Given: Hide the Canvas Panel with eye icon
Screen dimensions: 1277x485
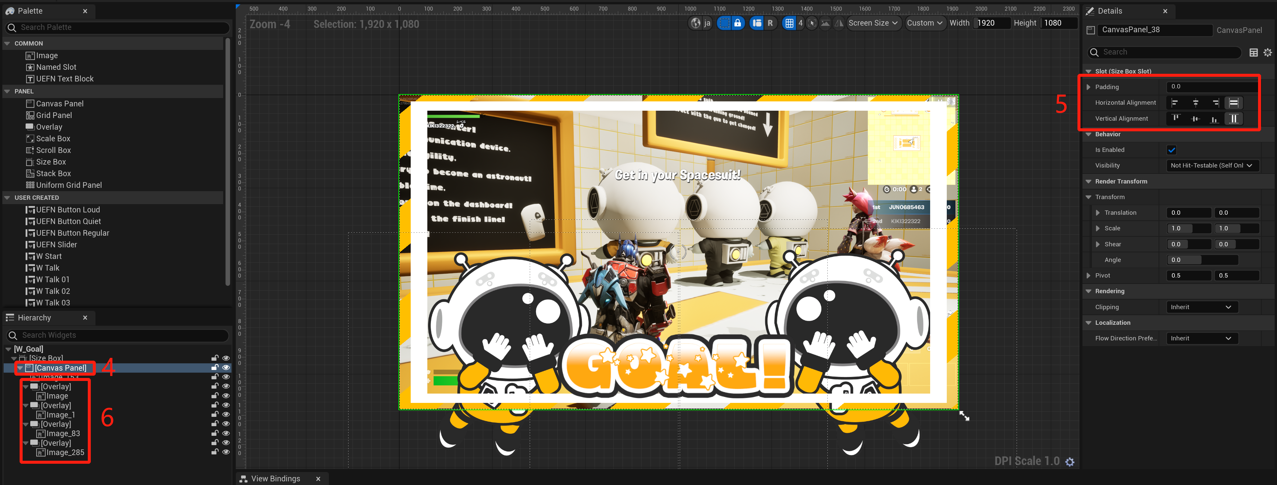Looking at the screenshot, I should point(226,368).
